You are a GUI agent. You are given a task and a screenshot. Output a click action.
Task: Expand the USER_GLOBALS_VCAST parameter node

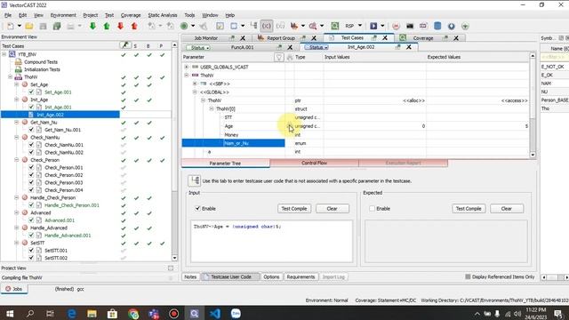186,67
